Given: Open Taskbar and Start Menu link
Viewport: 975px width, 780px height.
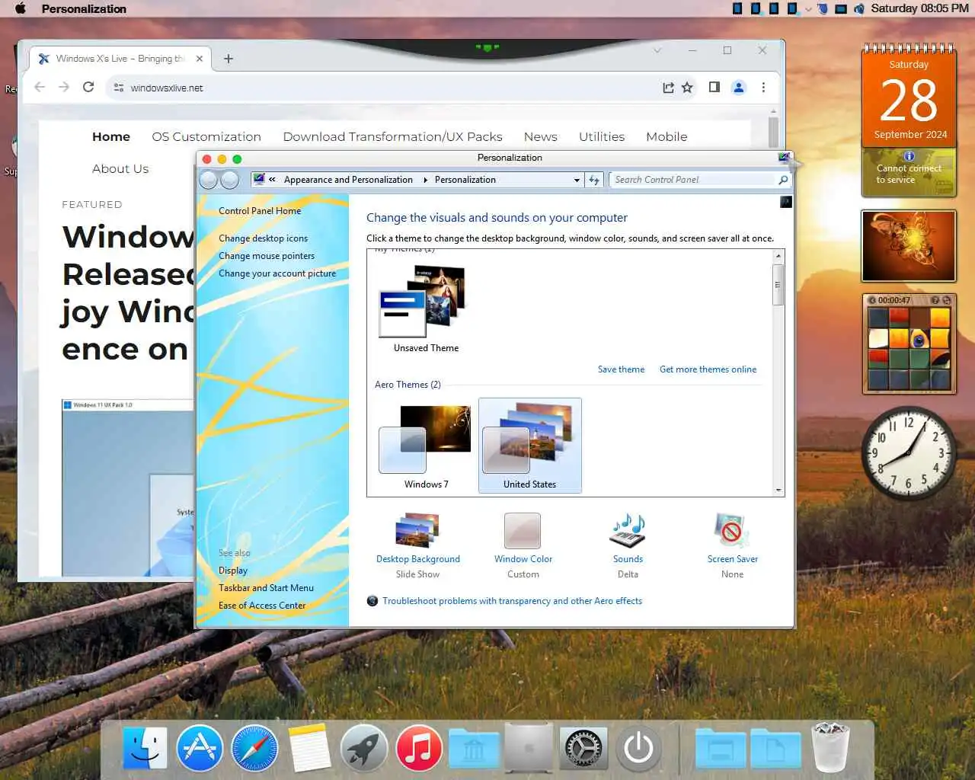Looking at the screenshot, I should click(266, 588).
